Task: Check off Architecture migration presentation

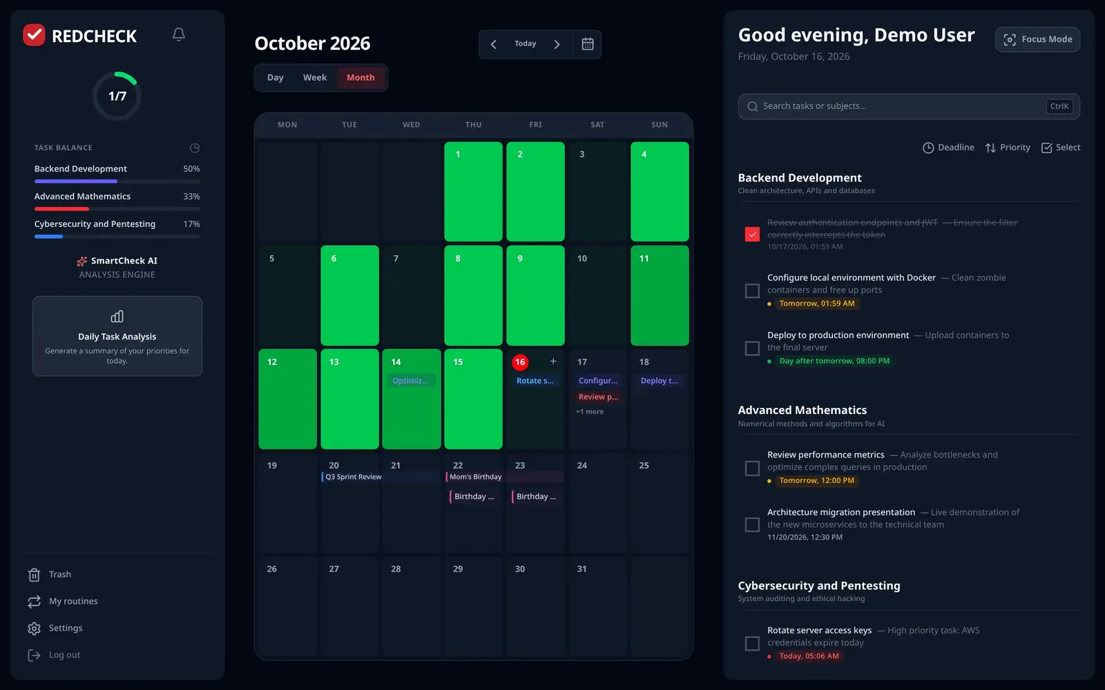Action: tap(752, 525)
